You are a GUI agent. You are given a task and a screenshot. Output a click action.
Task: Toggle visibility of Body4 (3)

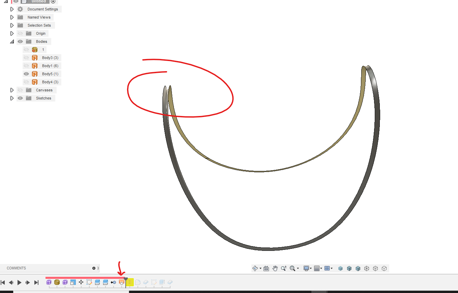(x=26, y=82)
